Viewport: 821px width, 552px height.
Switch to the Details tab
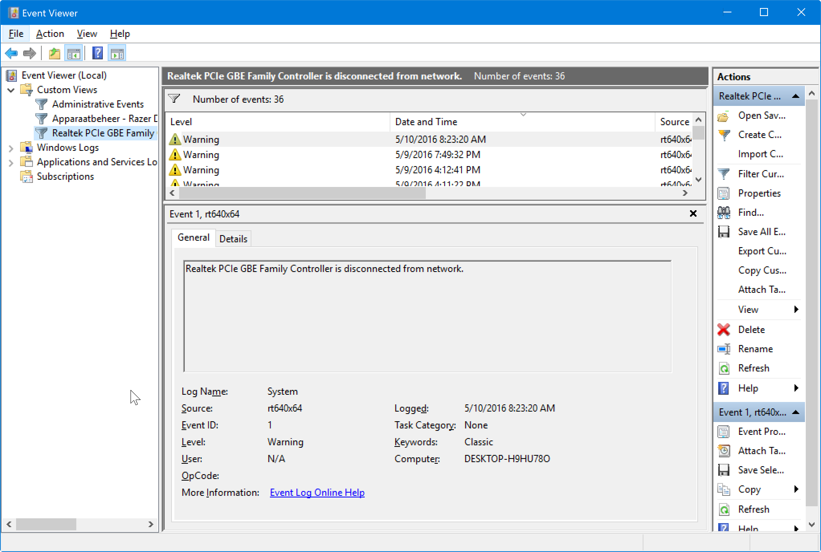pyautogui.click(x=233, y=239)
